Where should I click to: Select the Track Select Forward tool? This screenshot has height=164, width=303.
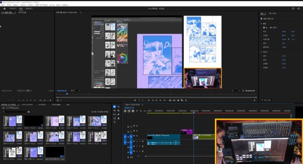pyautogui.click(x=118, y=107)
